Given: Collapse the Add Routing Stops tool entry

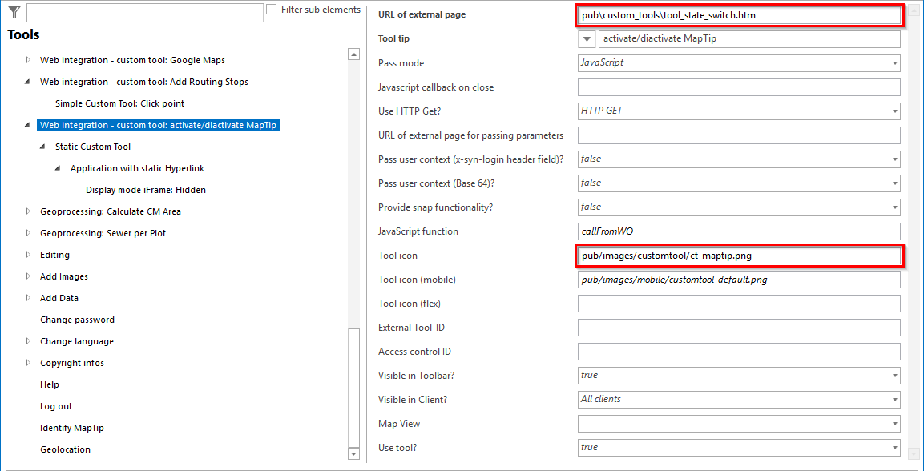Looking at the screenshot, I should pyautogui.click(x=26, y=81).
